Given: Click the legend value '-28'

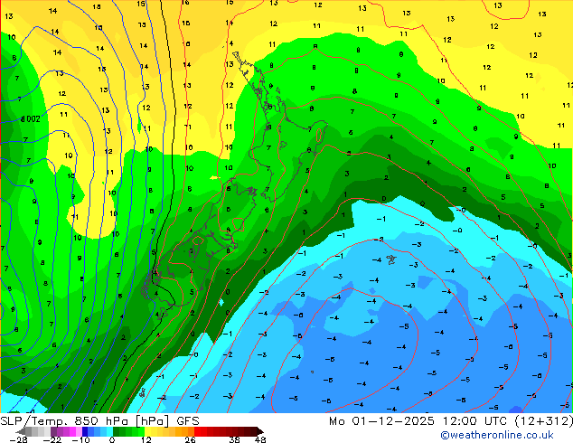Looking at the screenshot, I should (18, 439).
